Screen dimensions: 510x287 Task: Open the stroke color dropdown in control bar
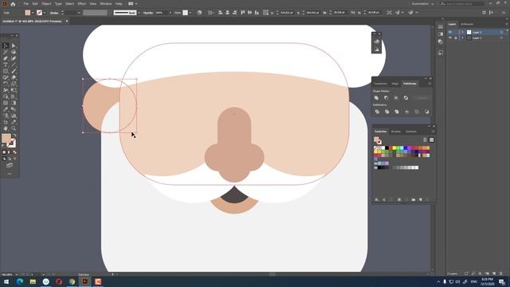(45, 13)
